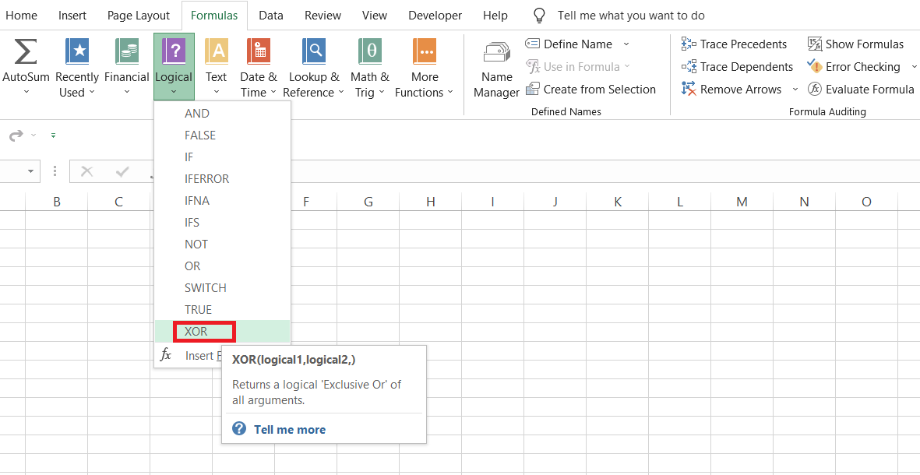The image size is (920, 475).
Task: Select the column G header
Action: 368,202
